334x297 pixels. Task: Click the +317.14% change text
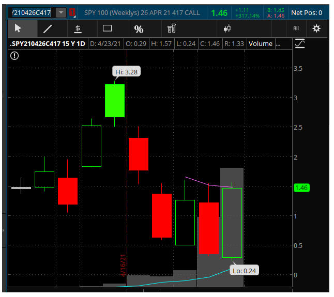point(247,15)
